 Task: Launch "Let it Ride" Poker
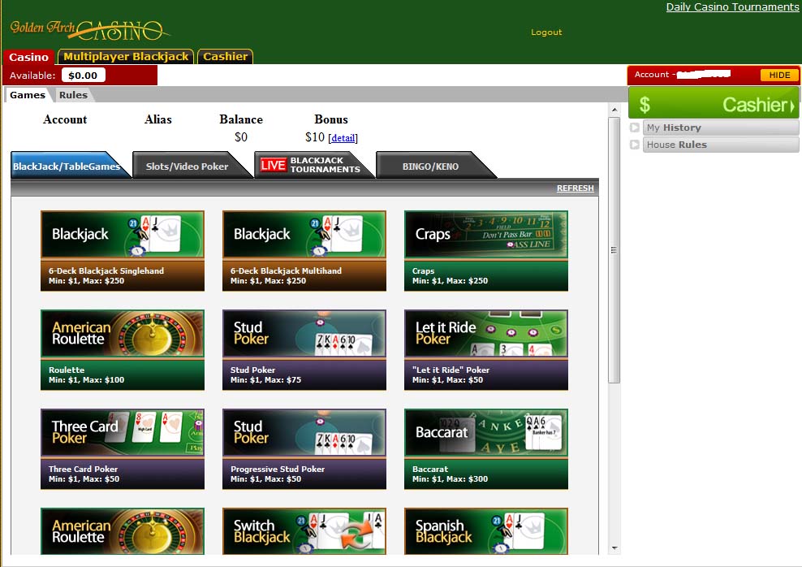click(x=485, y=348)
